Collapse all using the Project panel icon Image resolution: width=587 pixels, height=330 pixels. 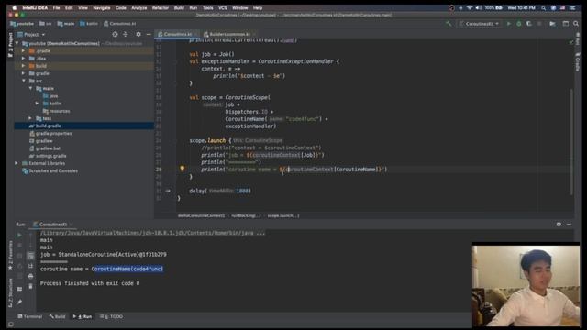pos(126,35)
